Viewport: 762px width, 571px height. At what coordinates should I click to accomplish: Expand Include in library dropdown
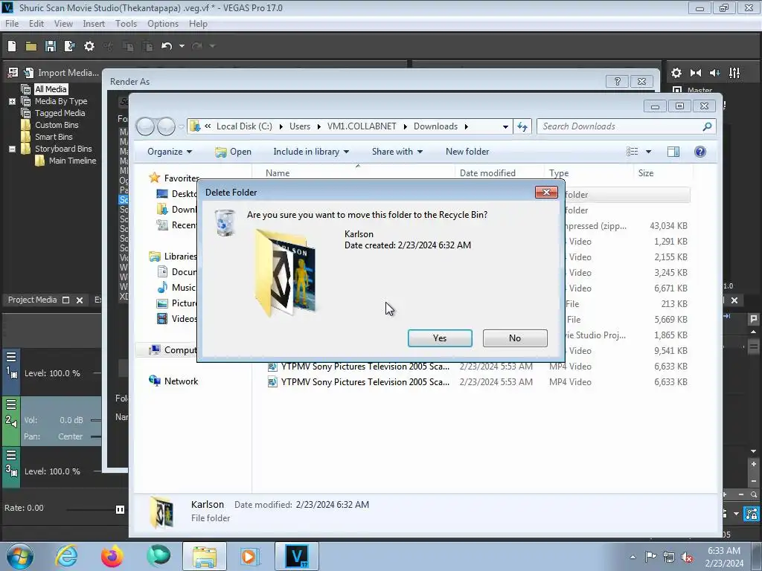311,152
